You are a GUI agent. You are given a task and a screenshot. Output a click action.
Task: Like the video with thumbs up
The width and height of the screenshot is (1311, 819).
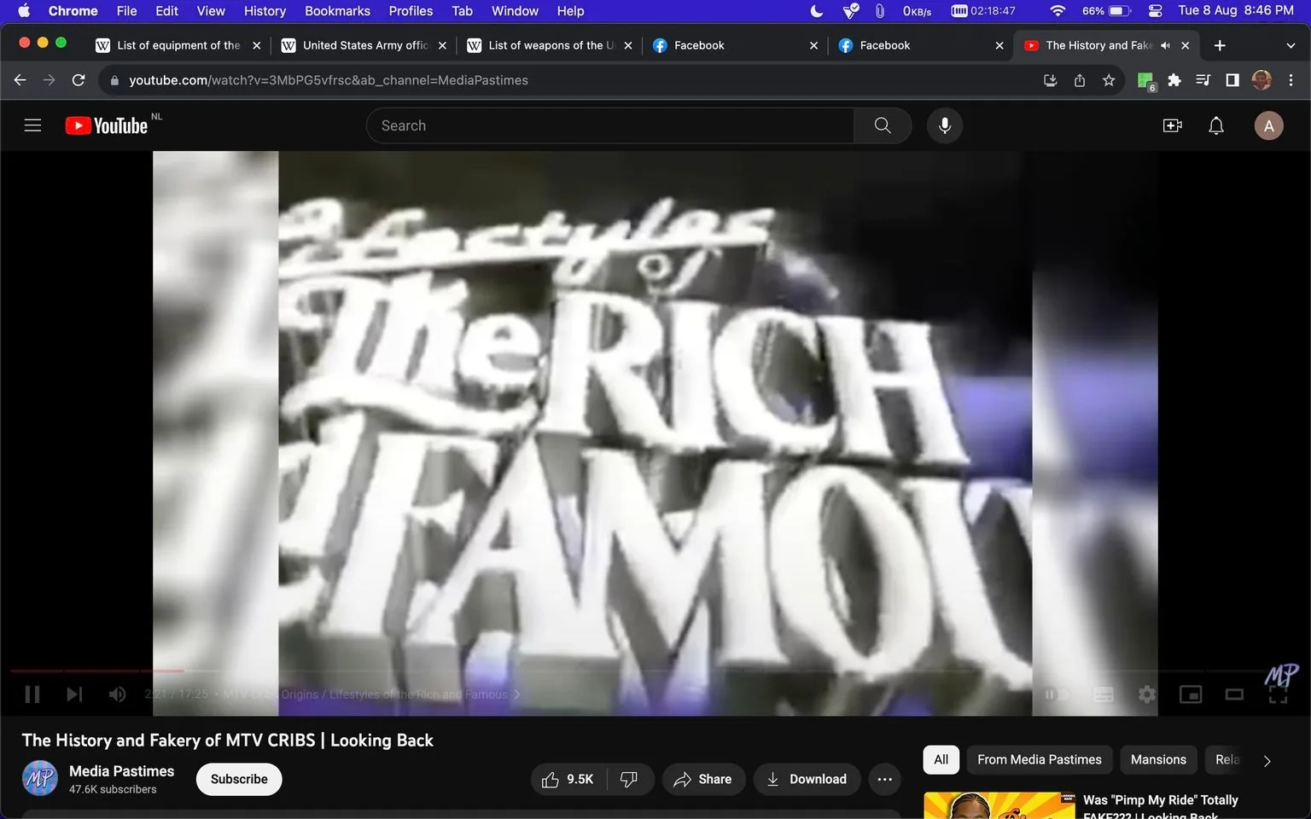click(568, 779)
